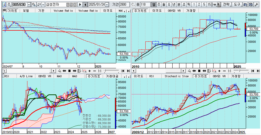
Task: Select the 분 minute period button
Action: tap(179, 5)
